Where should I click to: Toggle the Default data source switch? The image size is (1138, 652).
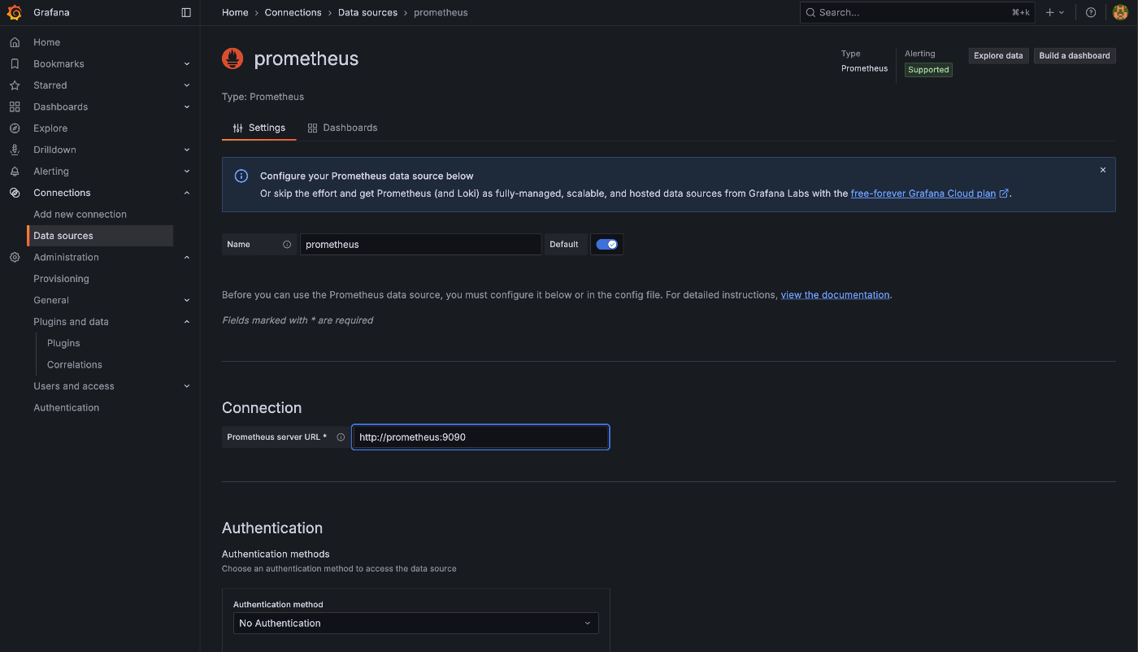click(x=606, y=244)
